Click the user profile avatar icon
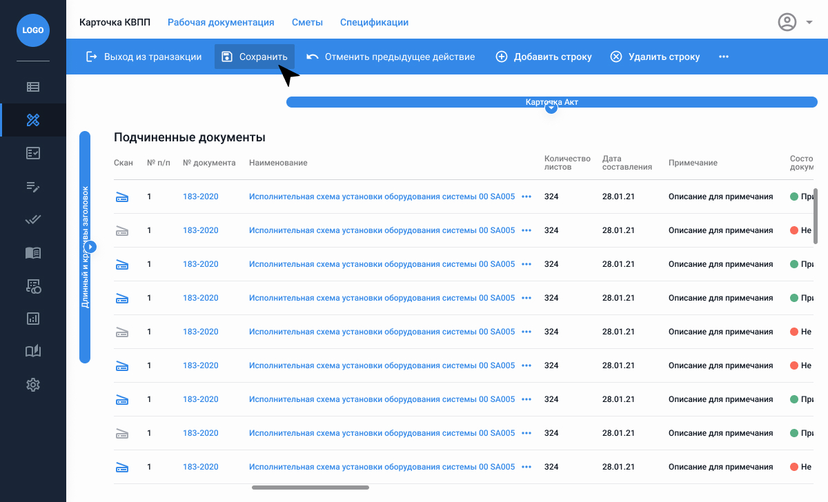Image resolution: width=828 pixels, height=502 pixels. pos(787,22)
